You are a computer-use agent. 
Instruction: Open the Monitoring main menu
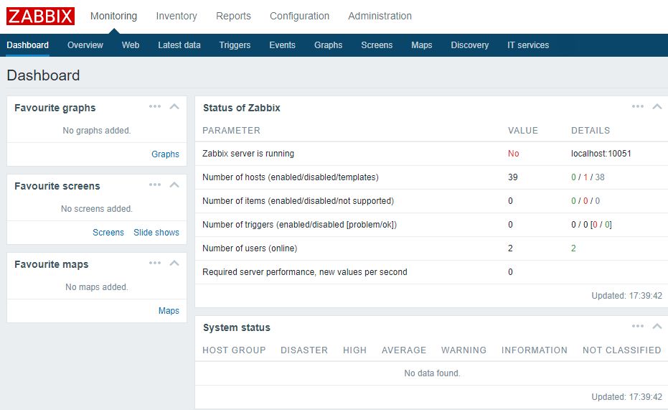[114, 17]
